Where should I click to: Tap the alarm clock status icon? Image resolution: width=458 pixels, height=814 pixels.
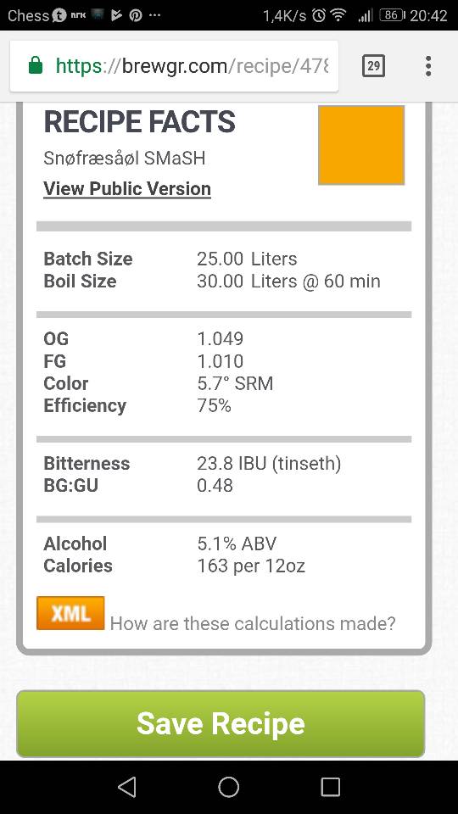[x=319, y=15]
